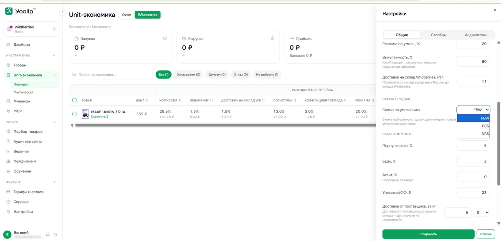Image resolution: width=501 pixels, height=241 pixels.
Task: Choose FBS from the sales scheme list
Action: coord(474,126)
